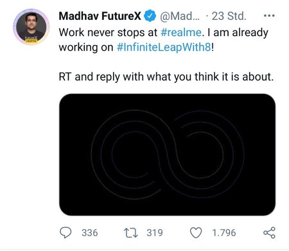Click the Madhav FutureX display name
The height and width of the screenshot is (251, 289).
pyautogui.click(x=100, y=16)
